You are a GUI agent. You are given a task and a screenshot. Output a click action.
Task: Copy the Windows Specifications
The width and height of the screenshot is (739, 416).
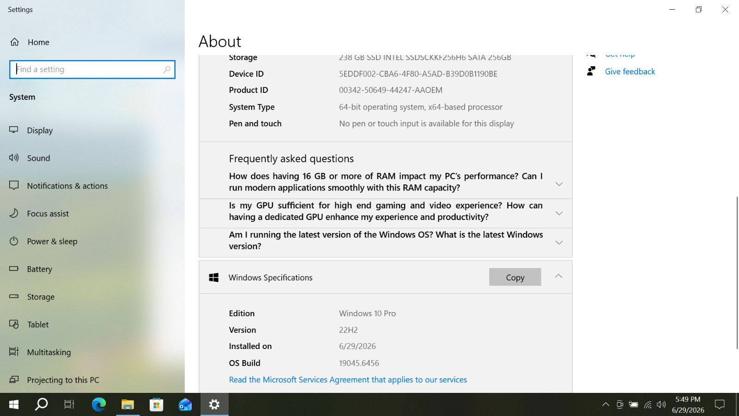515,277
